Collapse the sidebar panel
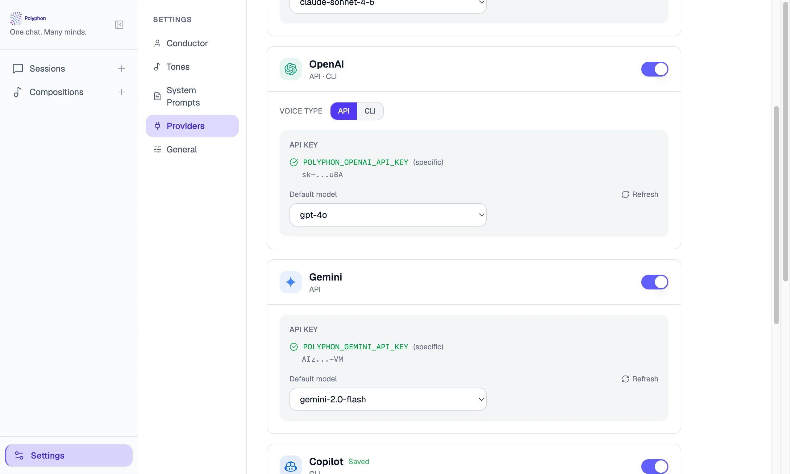The width and height of the screenshot is (790, 474). pos(119,25)
